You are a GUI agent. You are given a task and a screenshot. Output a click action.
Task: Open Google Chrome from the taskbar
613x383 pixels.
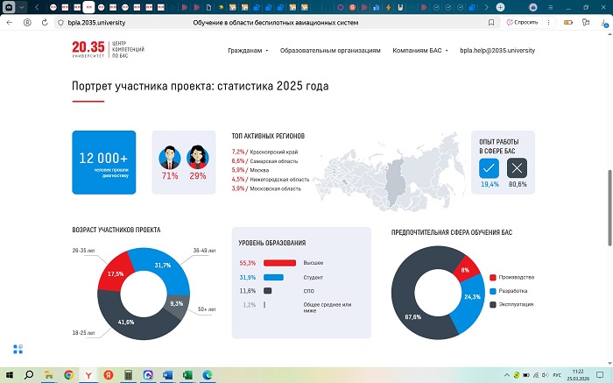(68, 375)
